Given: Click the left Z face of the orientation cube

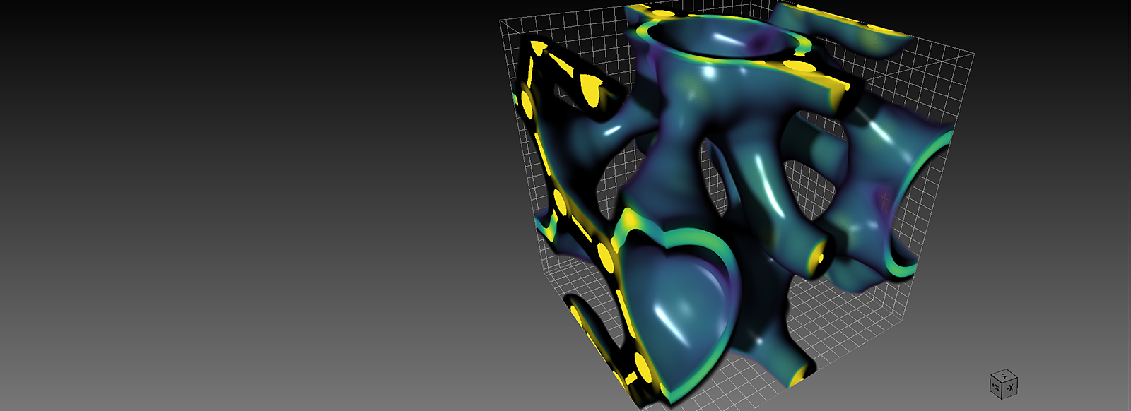Looking at the screenshot, I should pyautogui.click(x=996, y=387).
